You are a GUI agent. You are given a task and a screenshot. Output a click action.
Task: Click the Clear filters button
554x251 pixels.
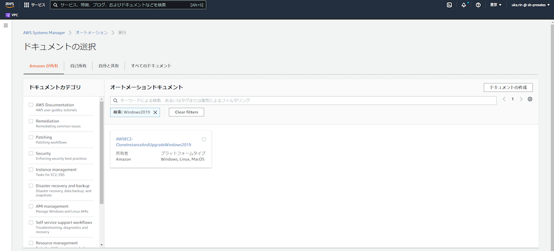click(x=187, y=112)
